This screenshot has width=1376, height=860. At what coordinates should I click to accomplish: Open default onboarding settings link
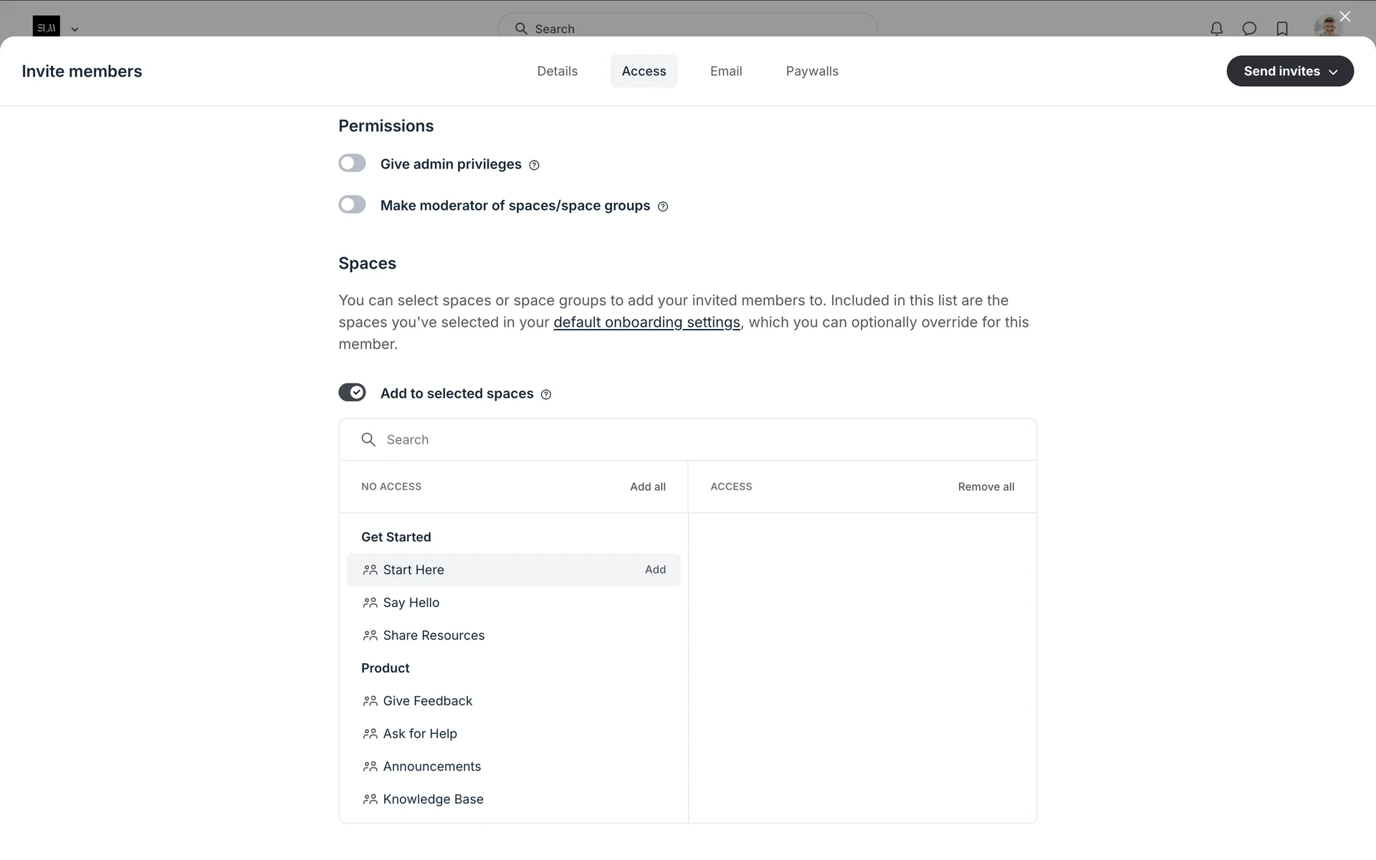point(646,322)
